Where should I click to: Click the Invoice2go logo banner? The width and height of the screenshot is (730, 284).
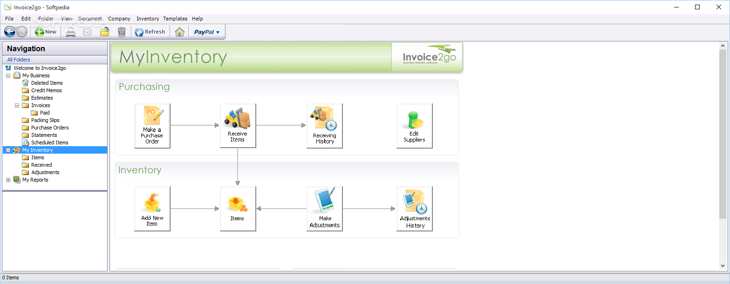click(x=427, y=57)
